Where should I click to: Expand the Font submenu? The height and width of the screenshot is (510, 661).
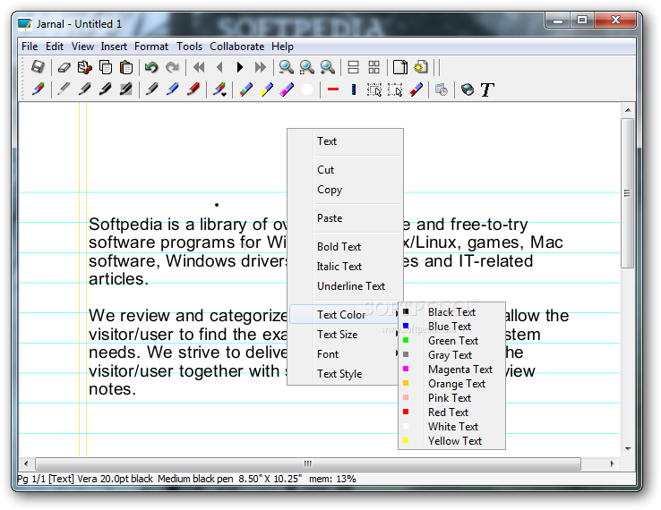(x=345, y=354)
